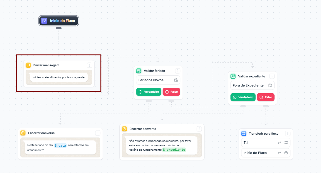Click the Iniciando atendimento message bubble
Viewport: 321px width, 173px height.
[59, 77]
